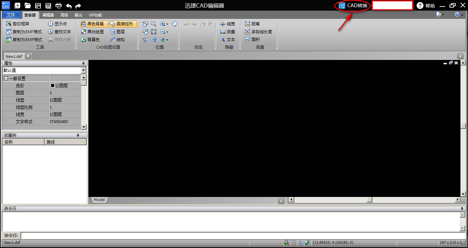Undo the last action
The width and height of the screenshot is (468, 248).
point(69,6)
